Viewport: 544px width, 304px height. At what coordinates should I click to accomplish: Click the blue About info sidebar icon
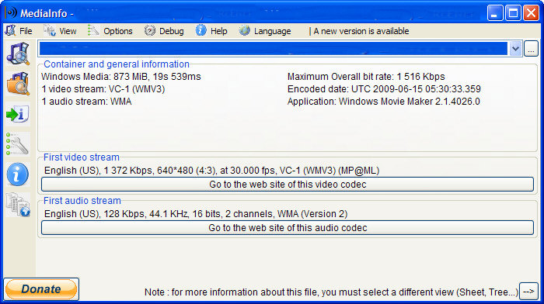click(18, 174)
